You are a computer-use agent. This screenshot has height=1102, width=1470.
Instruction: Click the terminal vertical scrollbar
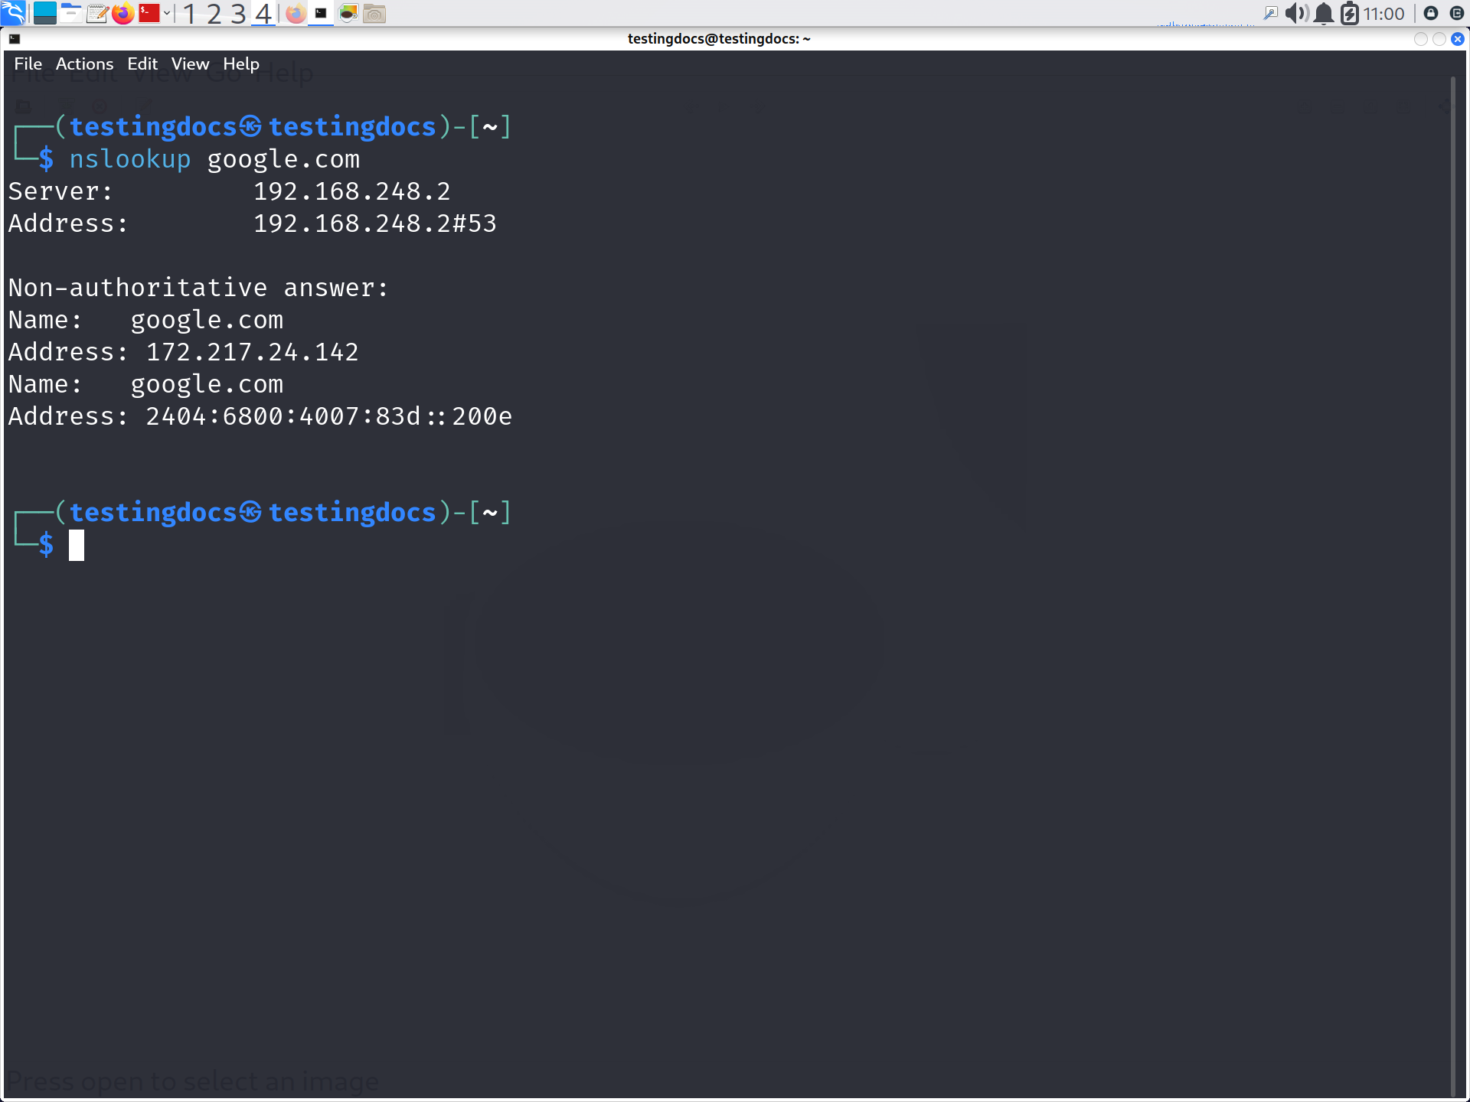click(x=1453, y=585)
